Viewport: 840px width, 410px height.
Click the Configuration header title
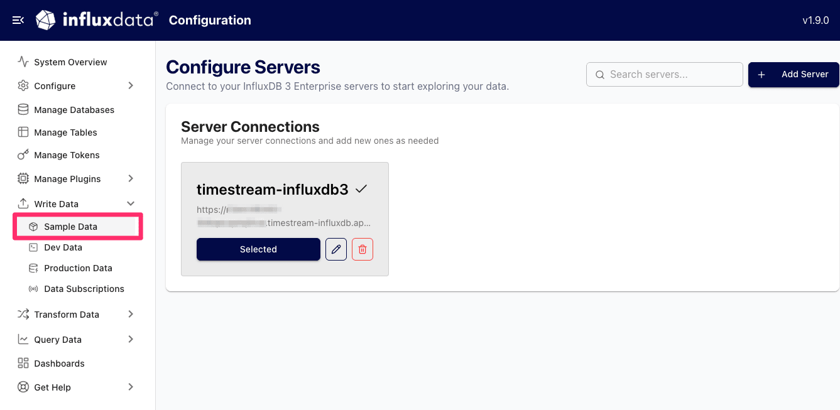[x=210, y=20]
